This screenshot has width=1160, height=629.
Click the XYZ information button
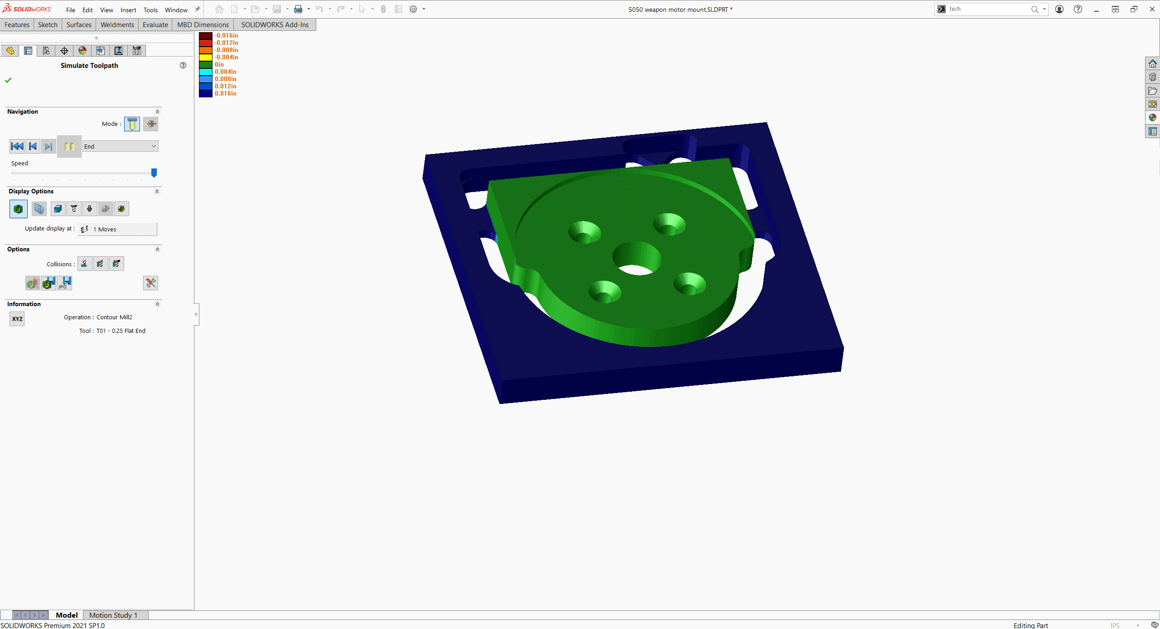17,319
